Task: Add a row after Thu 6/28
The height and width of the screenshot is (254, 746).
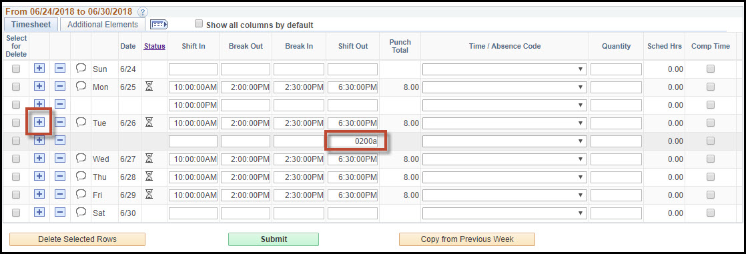Action: (39, 177)
